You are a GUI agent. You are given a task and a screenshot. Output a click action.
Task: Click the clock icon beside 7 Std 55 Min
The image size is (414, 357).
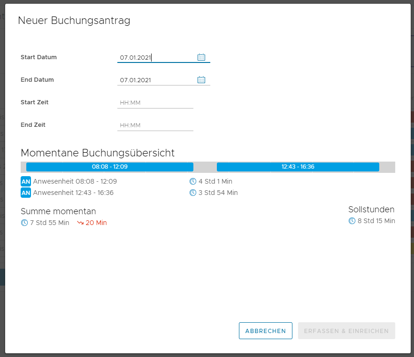24,223
